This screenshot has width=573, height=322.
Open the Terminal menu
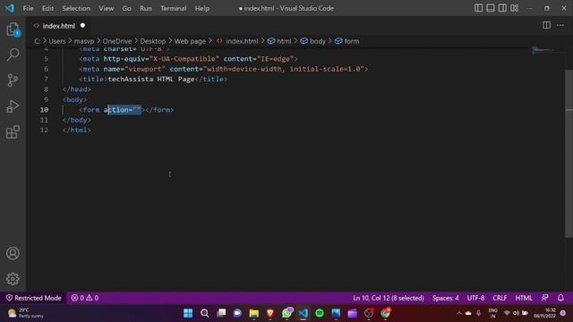[173, 8]
